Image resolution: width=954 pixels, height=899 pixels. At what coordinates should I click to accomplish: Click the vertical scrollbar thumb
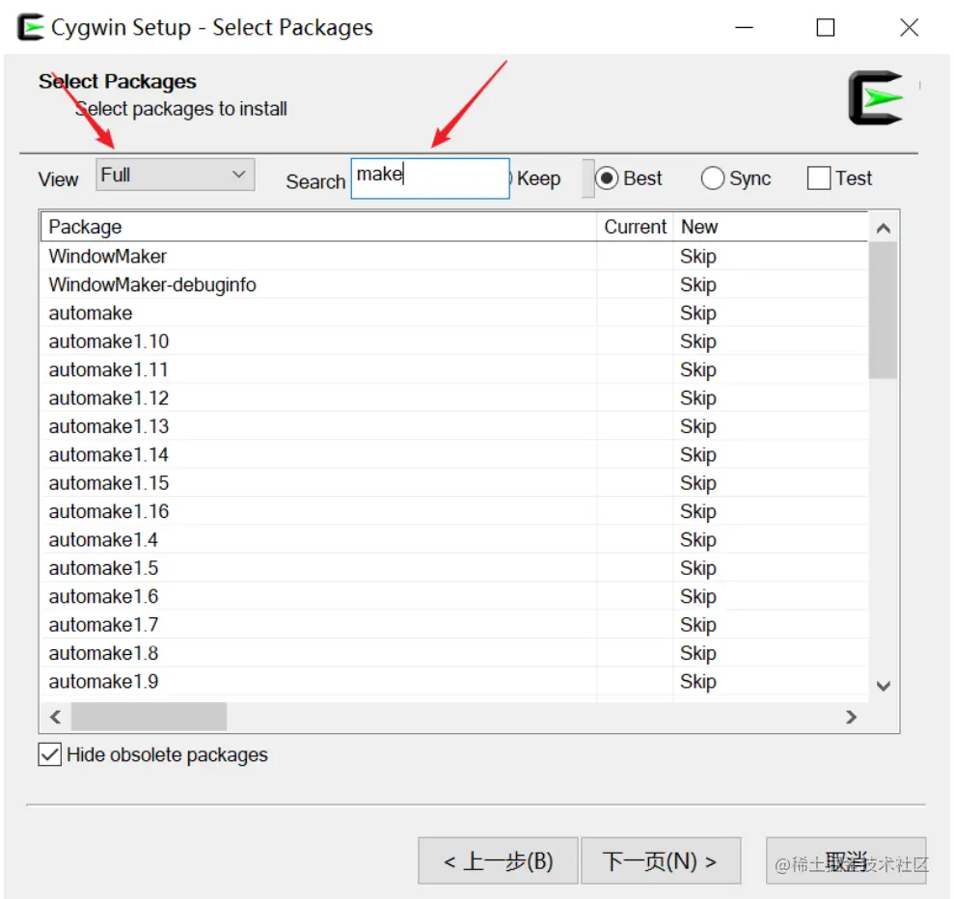tap(884, 311)
